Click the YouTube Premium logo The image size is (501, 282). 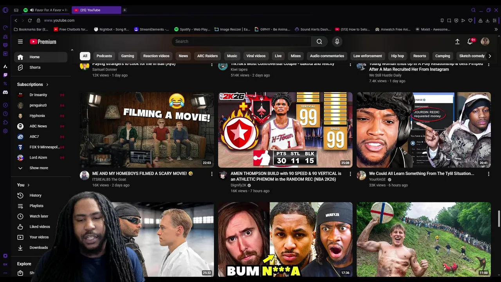pos(43,42)
